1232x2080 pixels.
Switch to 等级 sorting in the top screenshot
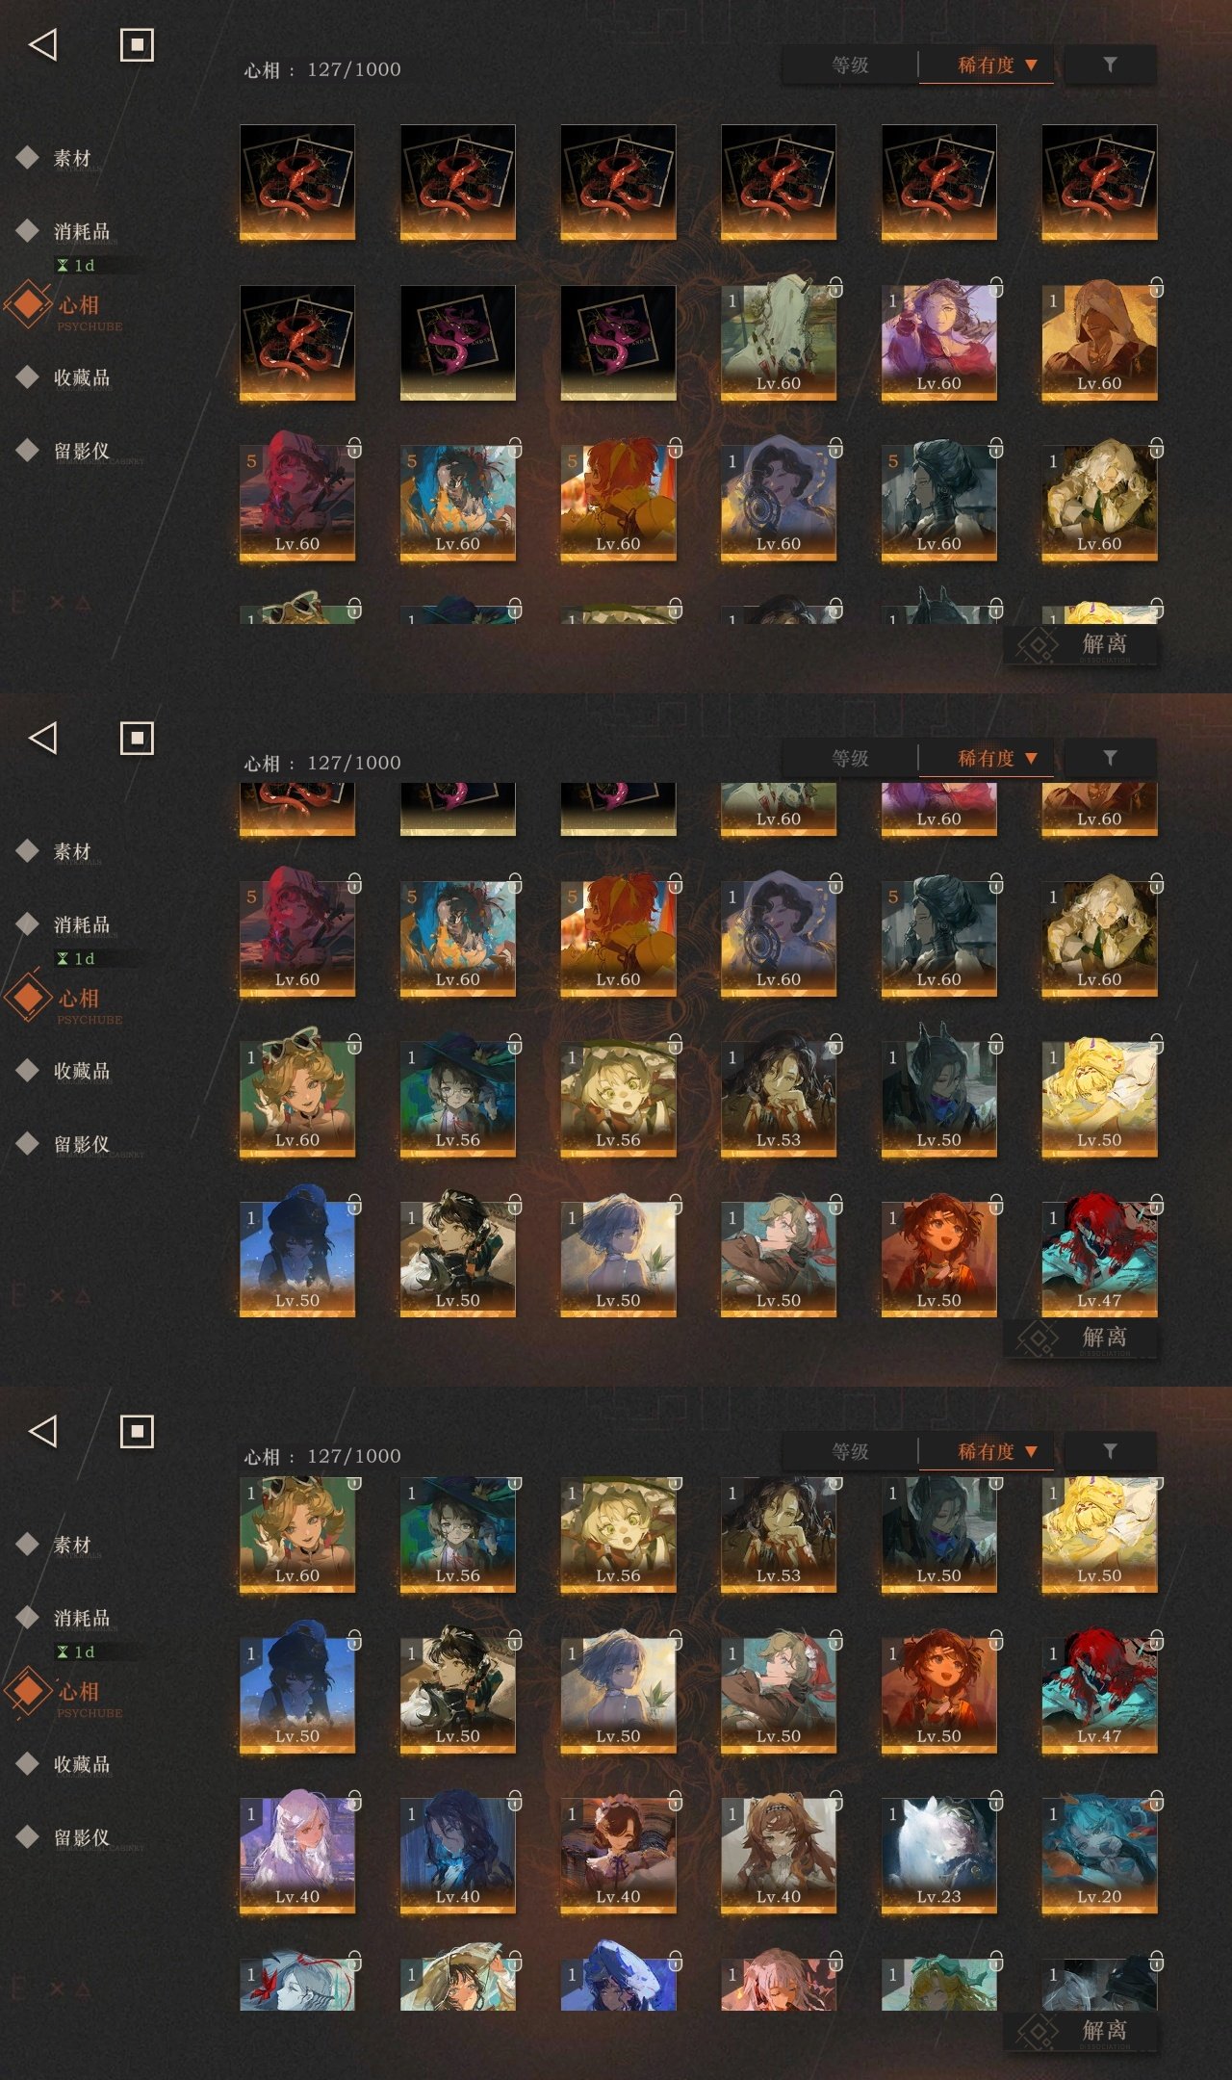[x=850, y=65]
